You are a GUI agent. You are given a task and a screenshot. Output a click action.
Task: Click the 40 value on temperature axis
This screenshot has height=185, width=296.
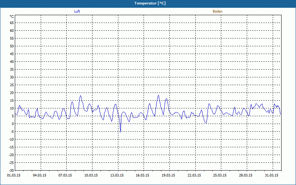(12, 62)
